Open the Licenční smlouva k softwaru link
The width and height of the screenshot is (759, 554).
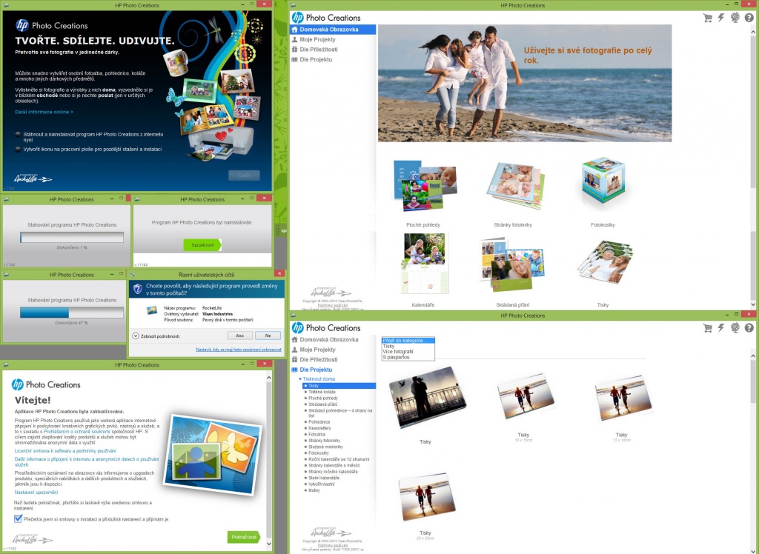(x=65, y=451)
